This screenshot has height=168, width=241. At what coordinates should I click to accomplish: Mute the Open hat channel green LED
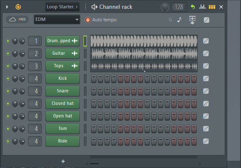(x=8, y=116)
